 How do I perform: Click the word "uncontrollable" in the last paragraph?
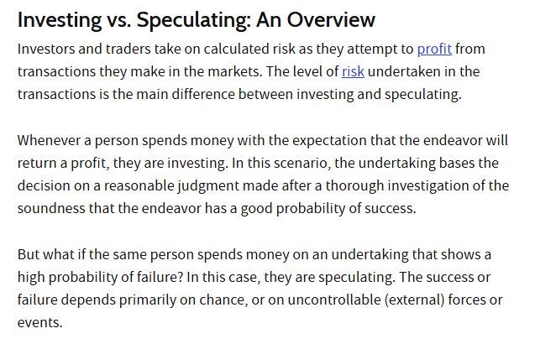pos(334,300)
